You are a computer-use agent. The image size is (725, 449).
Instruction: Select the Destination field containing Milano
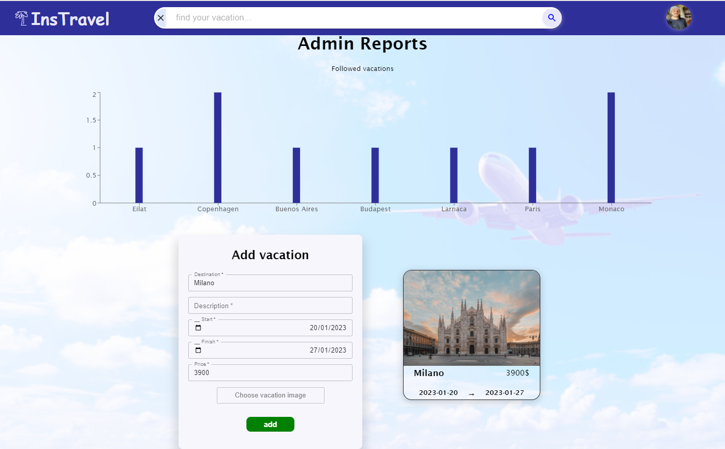coord(270,283)
